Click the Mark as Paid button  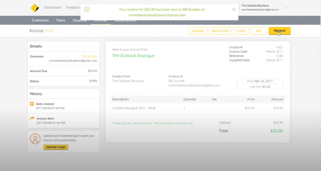click(220, 31)
